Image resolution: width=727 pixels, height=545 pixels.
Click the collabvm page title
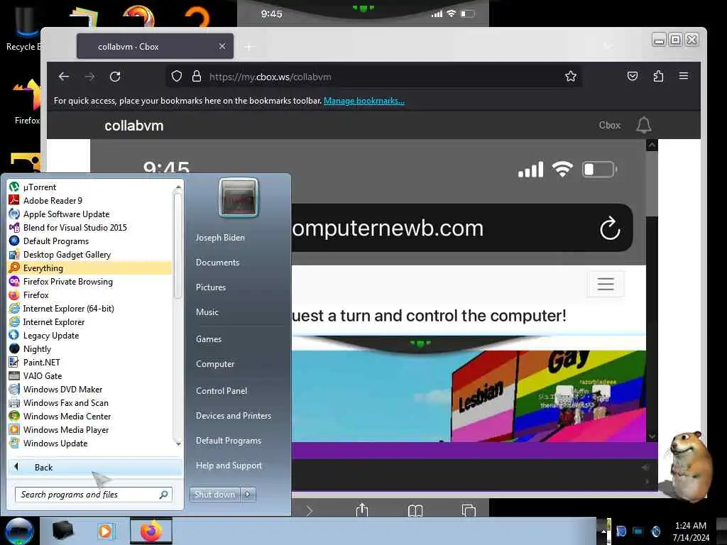tap(134, 126)
